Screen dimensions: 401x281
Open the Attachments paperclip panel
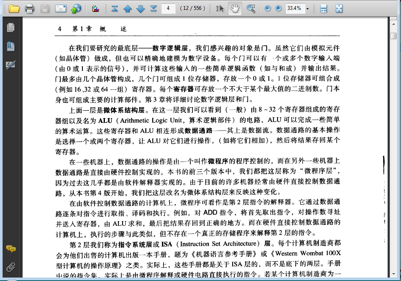[x=11, y=267]
